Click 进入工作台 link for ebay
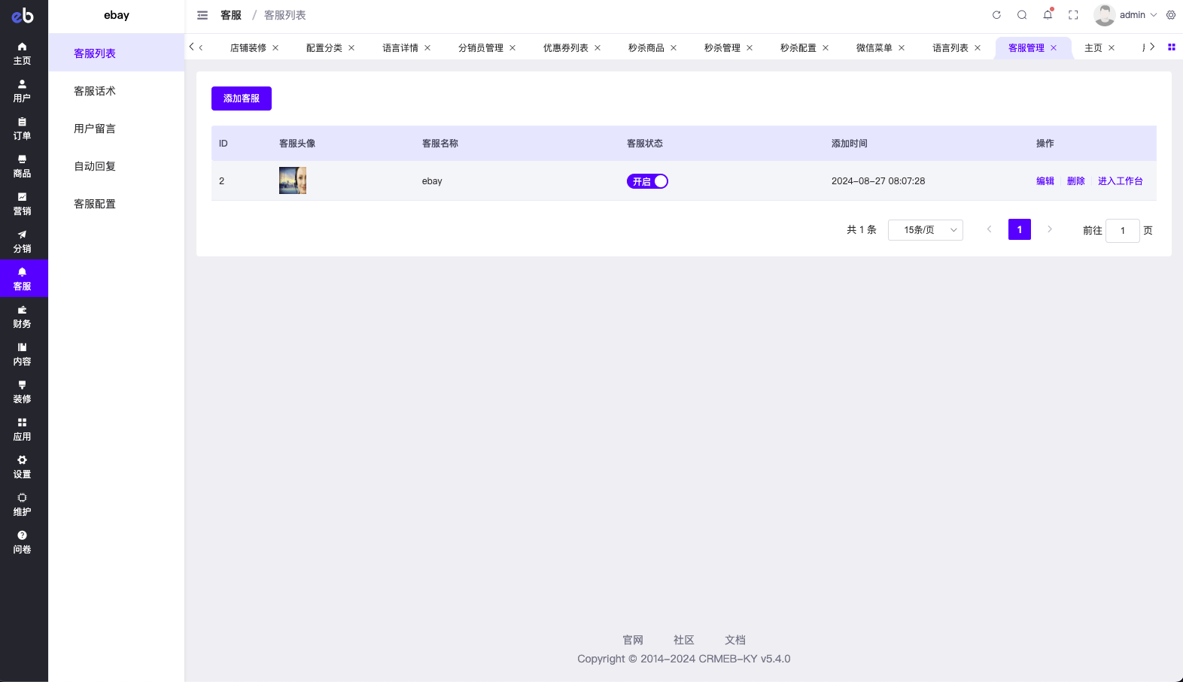Screen dimensions: 1183x682 click(1120, 181)
